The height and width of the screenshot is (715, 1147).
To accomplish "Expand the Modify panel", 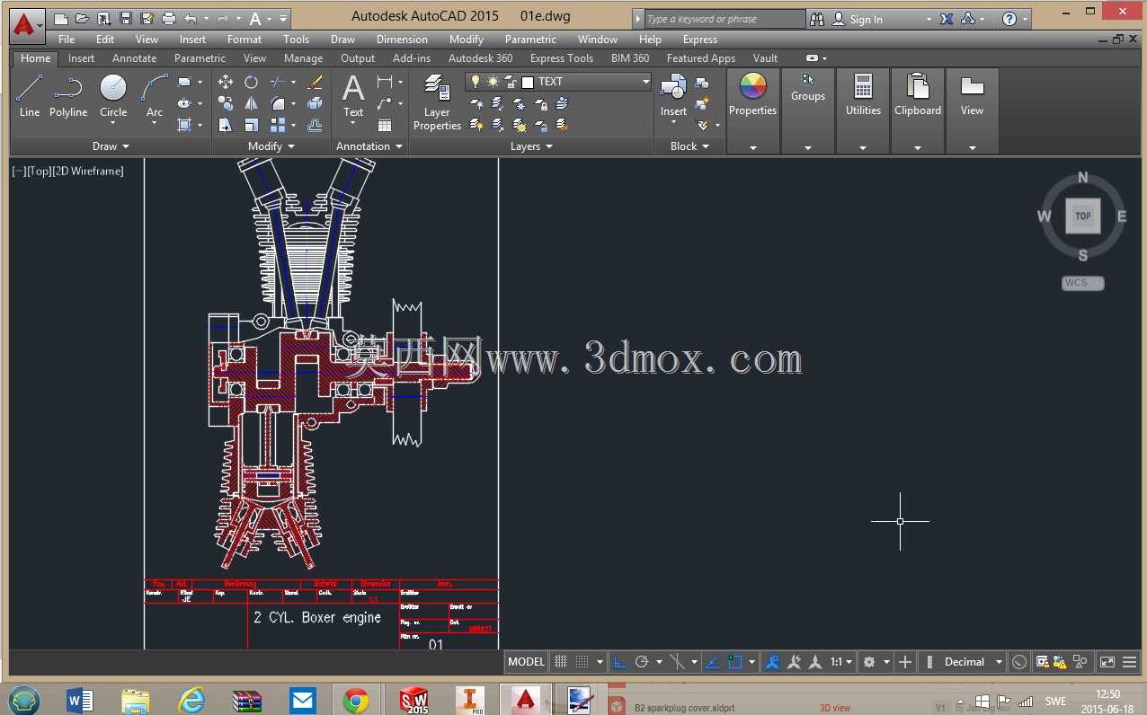I will click(271, 146).
